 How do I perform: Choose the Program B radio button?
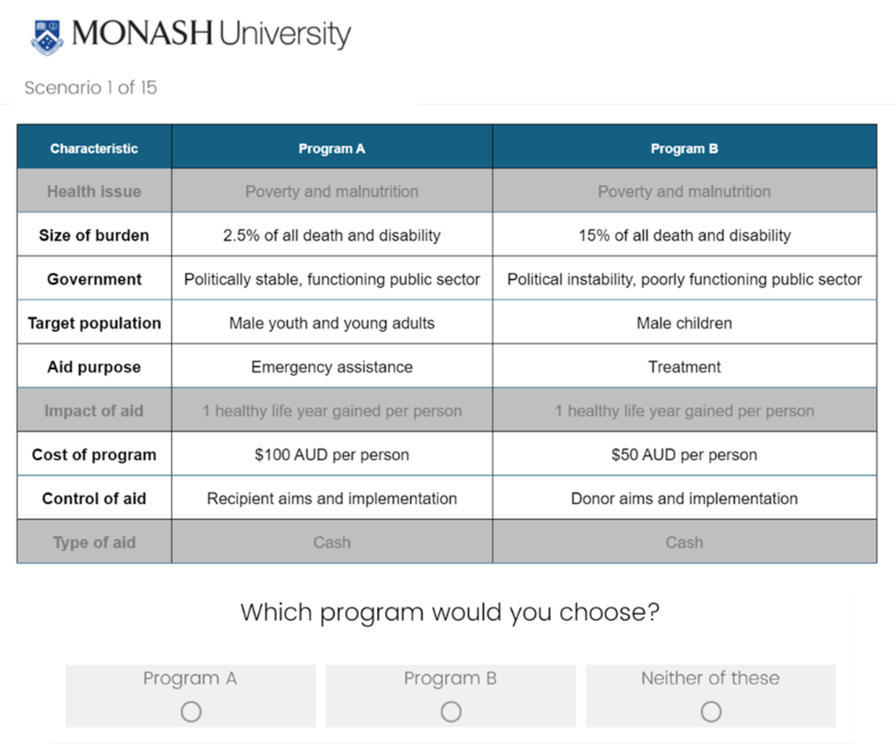(x=451, y=712)
